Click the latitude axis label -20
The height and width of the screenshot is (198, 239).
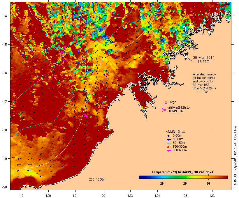(4, 187)
